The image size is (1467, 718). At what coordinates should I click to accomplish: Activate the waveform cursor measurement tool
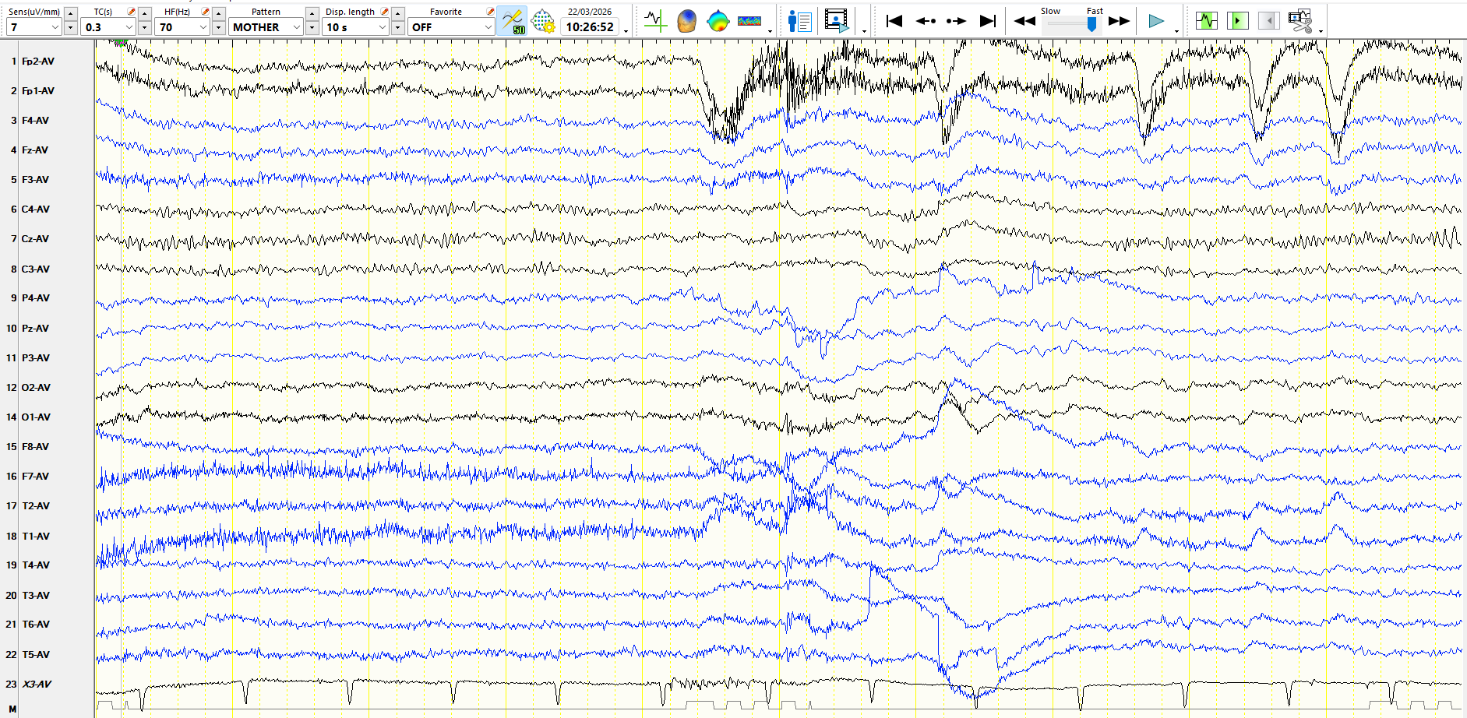(655, 21)
